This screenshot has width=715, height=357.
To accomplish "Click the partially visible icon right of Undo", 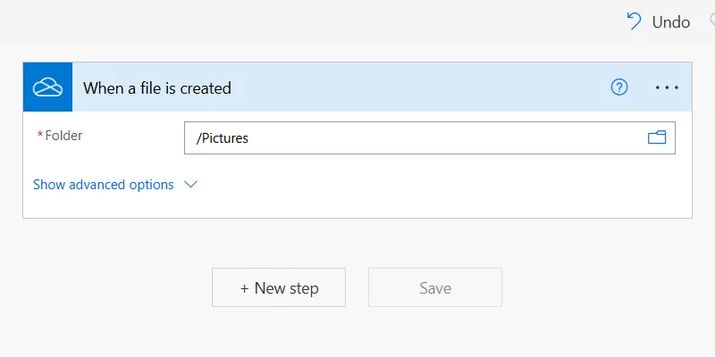I will pyautogui.click(x=711, y=21).
